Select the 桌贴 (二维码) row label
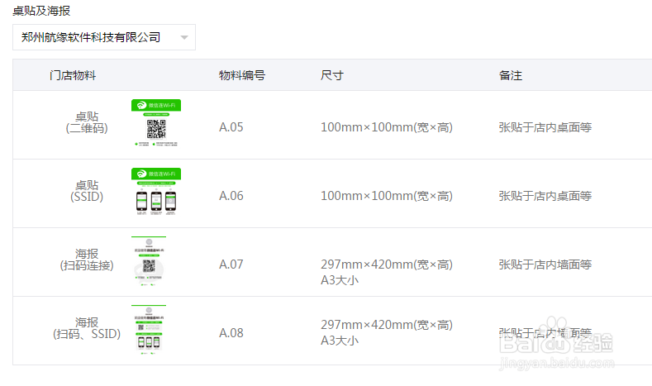This screenshot has width=652, height=386. [87, 122]
